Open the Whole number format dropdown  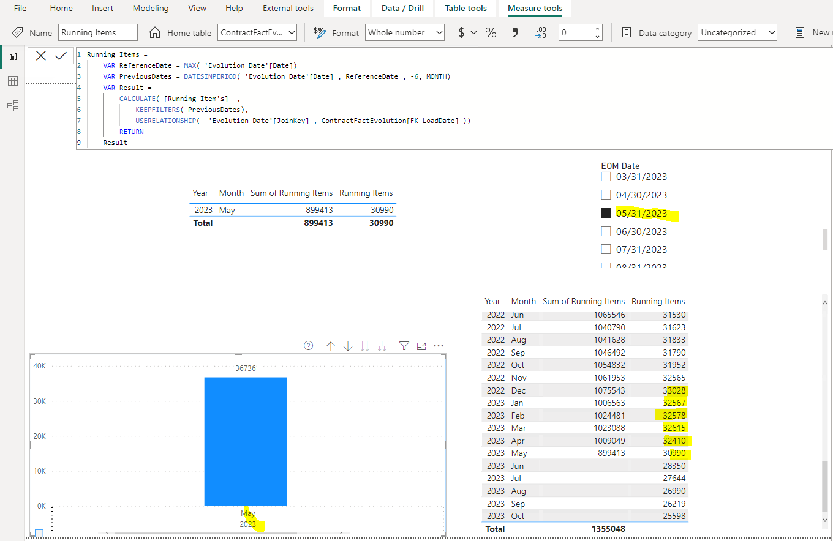405,32
